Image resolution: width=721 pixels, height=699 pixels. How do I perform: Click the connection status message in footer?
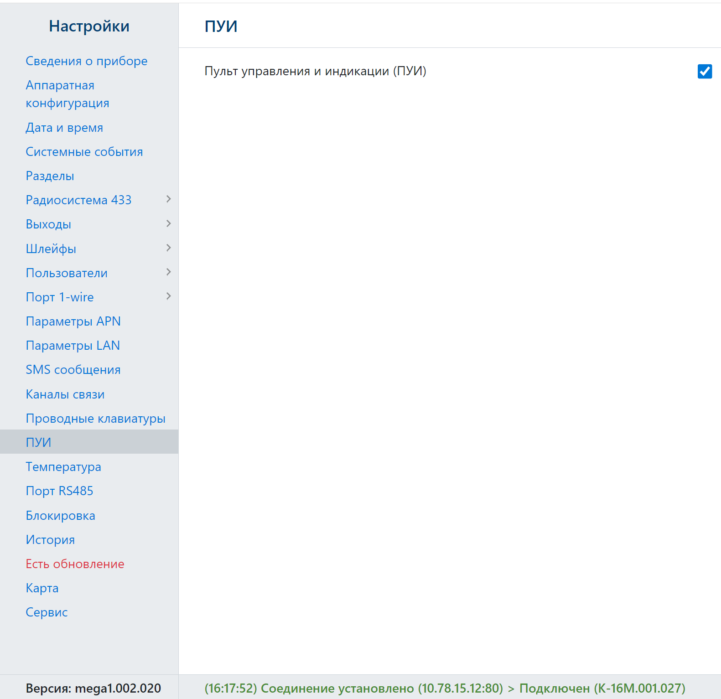445,688
